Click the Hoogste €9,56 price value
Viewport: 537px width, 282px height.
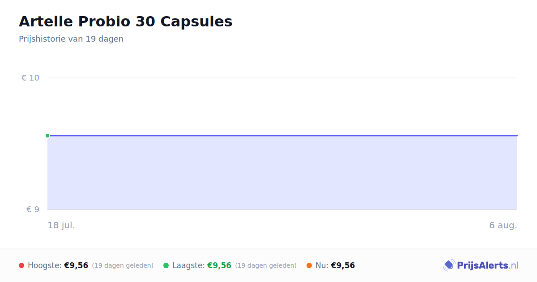(76, 265)
